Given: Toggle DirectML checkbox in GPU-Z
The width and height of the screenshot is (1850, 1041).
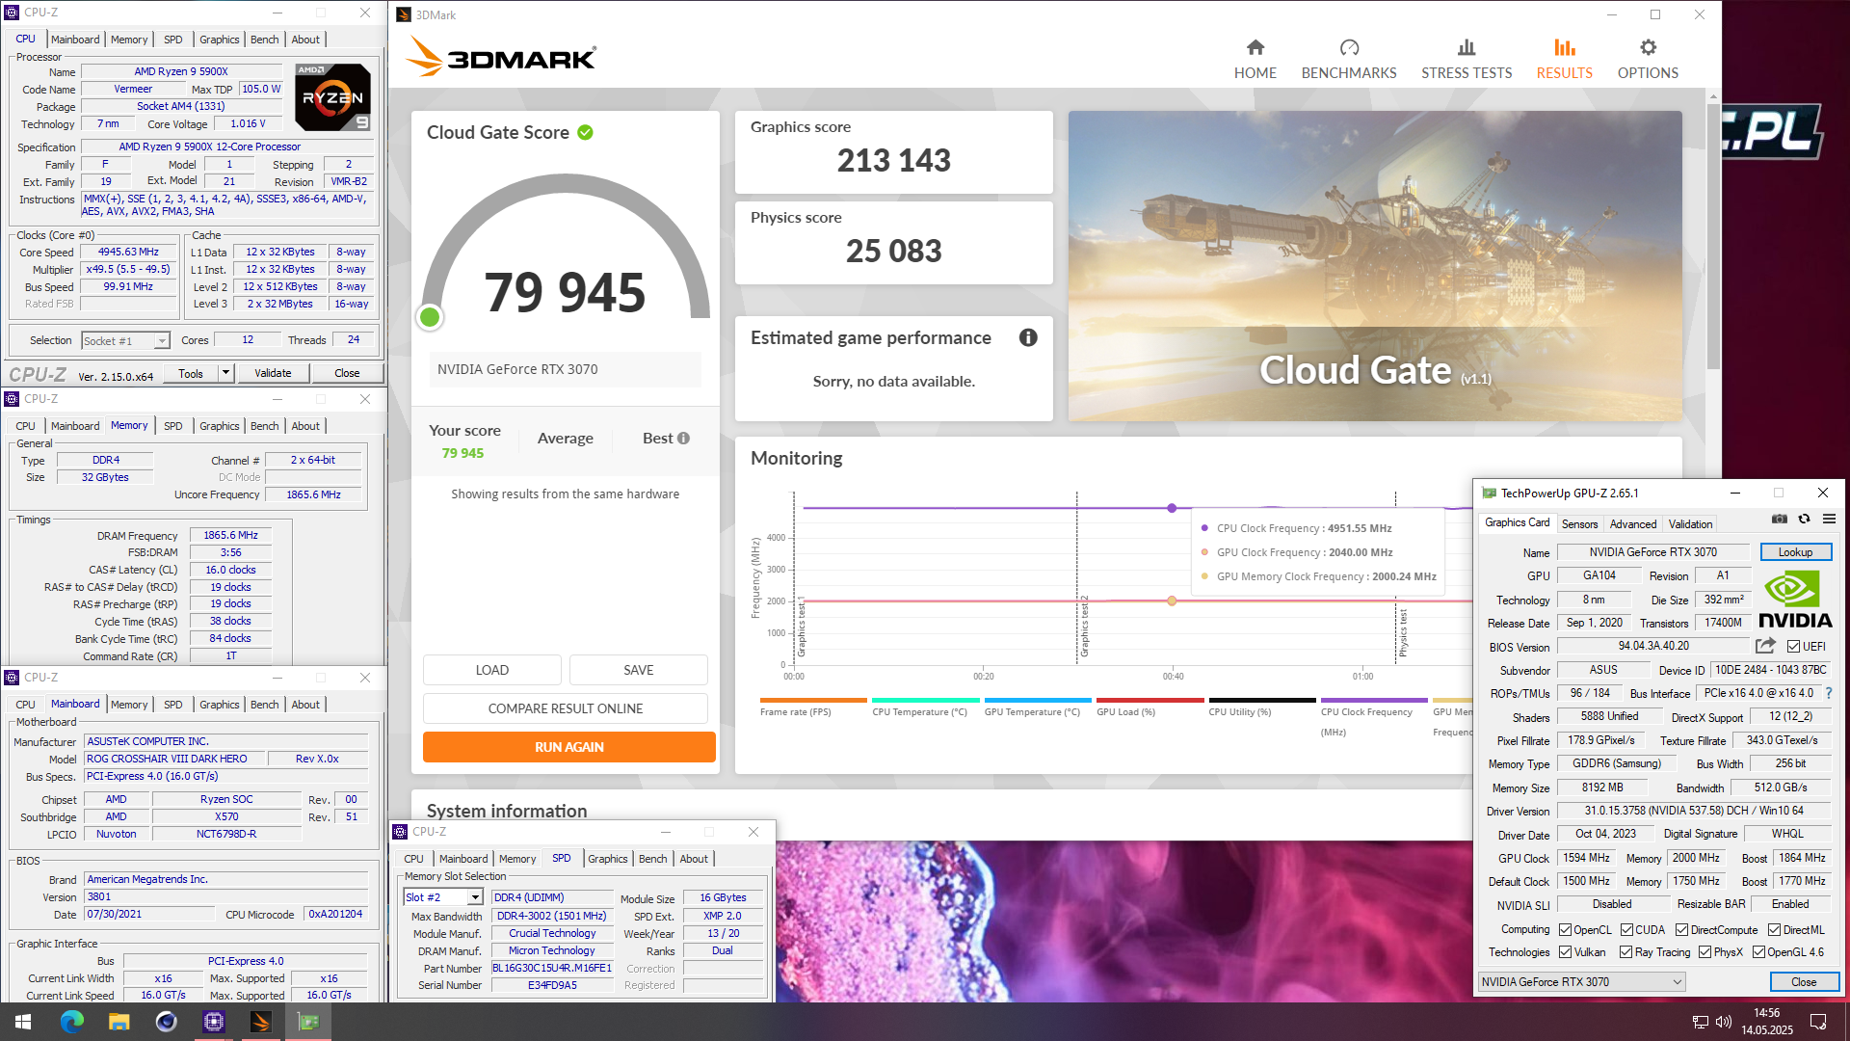Looking at the screenshot, I should point(1774,930).
